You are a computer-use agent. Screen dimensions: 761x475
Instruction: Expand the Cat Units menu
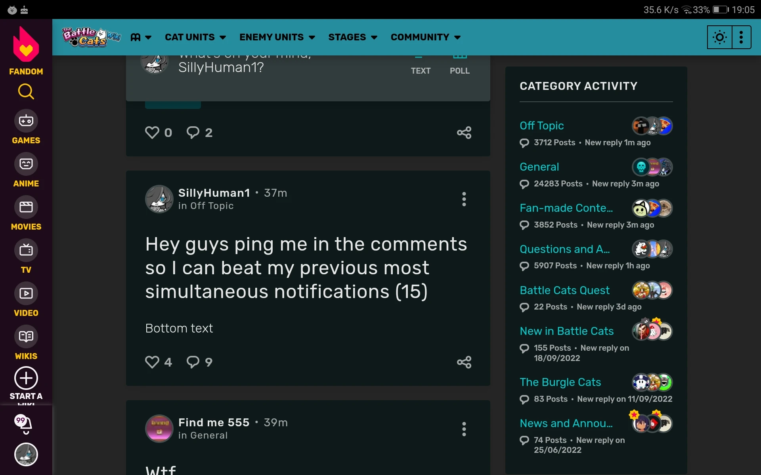[195, 37]
